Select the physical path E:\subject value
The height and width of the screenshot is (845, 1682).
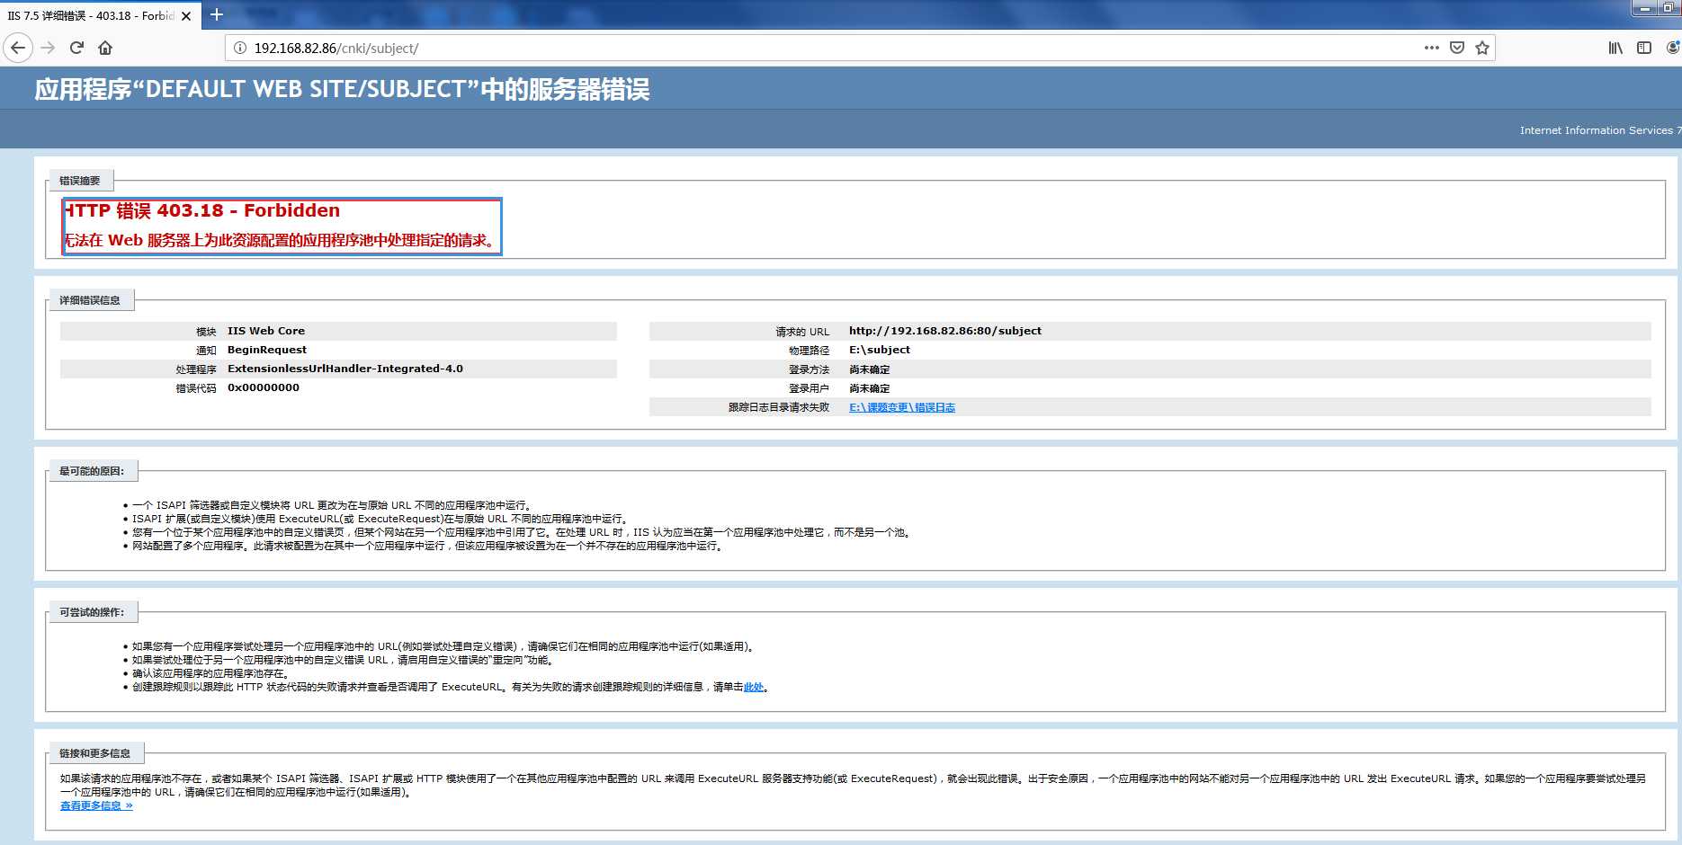pyautogui.click(x=880, y=350)
